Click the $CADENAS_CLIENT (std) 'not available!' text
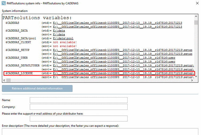 (65, 42)
